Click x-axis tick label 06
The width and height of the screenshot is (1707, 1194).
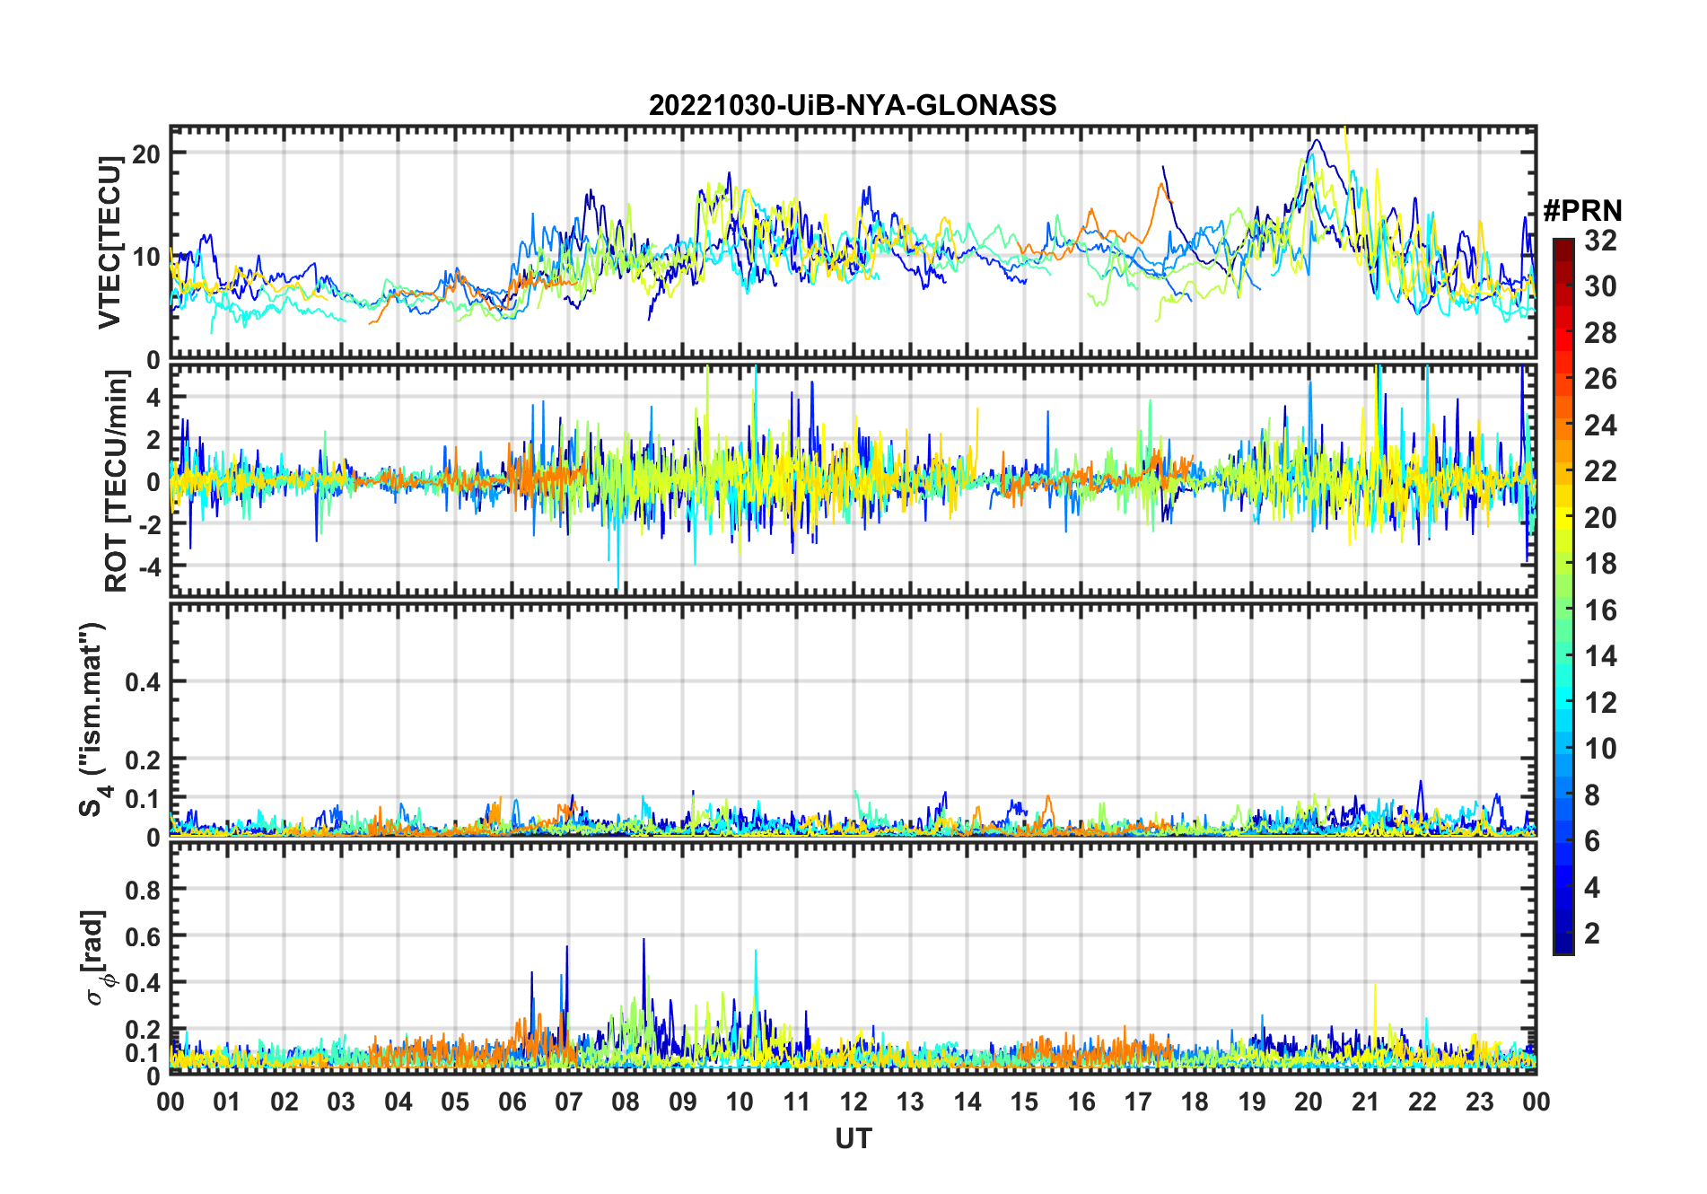pos(512,1102)
